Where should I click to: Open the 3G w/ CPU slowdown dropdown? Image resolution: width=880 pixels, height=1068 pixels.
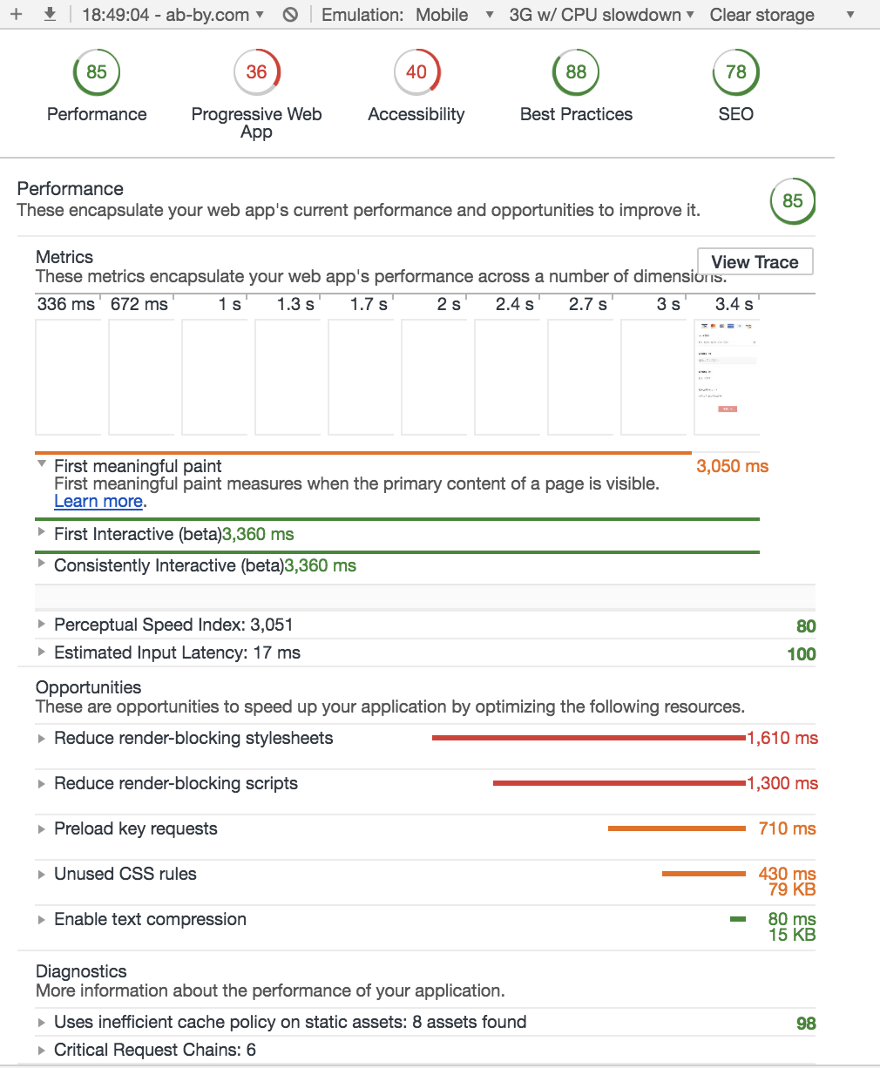tap(601, 15)
